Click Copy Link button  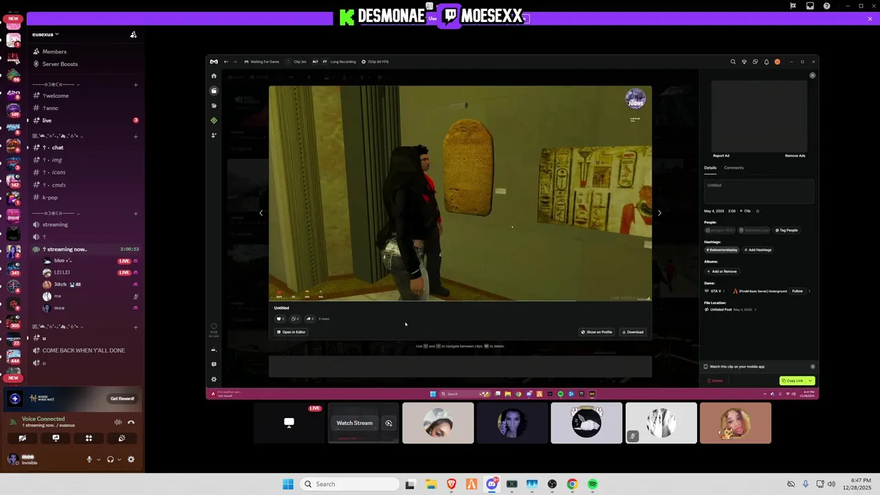tap(793, 380)
